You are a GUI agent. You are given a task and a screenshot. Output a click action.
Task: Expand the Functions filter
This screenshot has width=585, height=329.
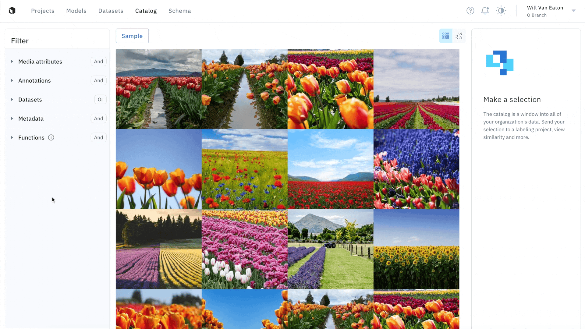pyautogui.click(x=12, y=137)
